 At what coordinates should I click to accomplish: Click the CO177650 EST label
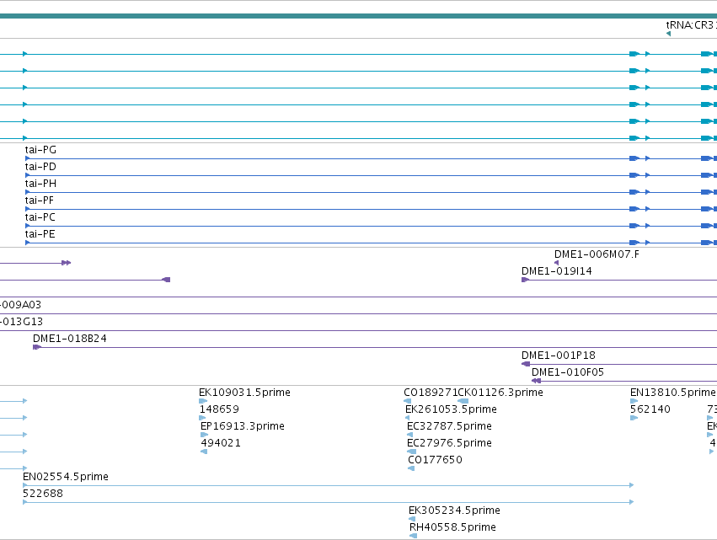point(435,460)
